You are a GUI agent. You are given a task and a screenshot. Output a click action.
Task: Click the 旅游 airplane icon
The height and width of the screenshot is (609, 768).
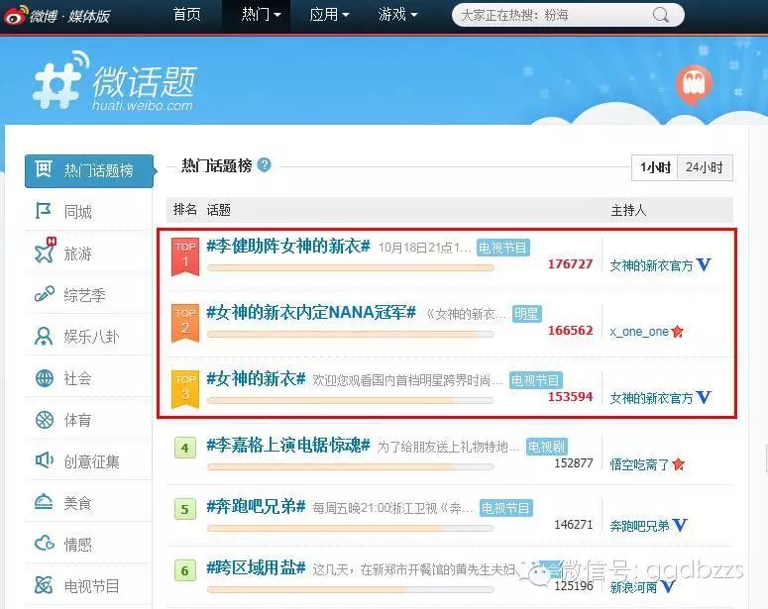(x=45, y=253)
